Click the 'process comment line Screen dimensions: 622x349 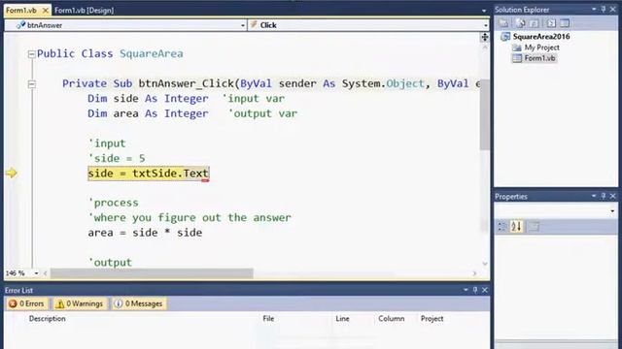(x=113, y=203)
